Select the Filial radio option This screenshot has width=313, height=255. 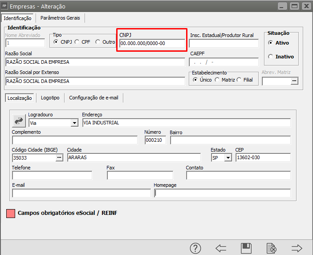click(239, 80)
